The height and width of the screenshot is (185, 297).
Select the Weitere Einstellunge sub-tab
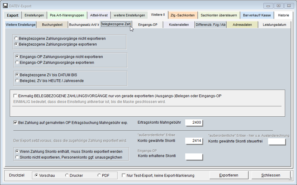[x=21, y=25]
